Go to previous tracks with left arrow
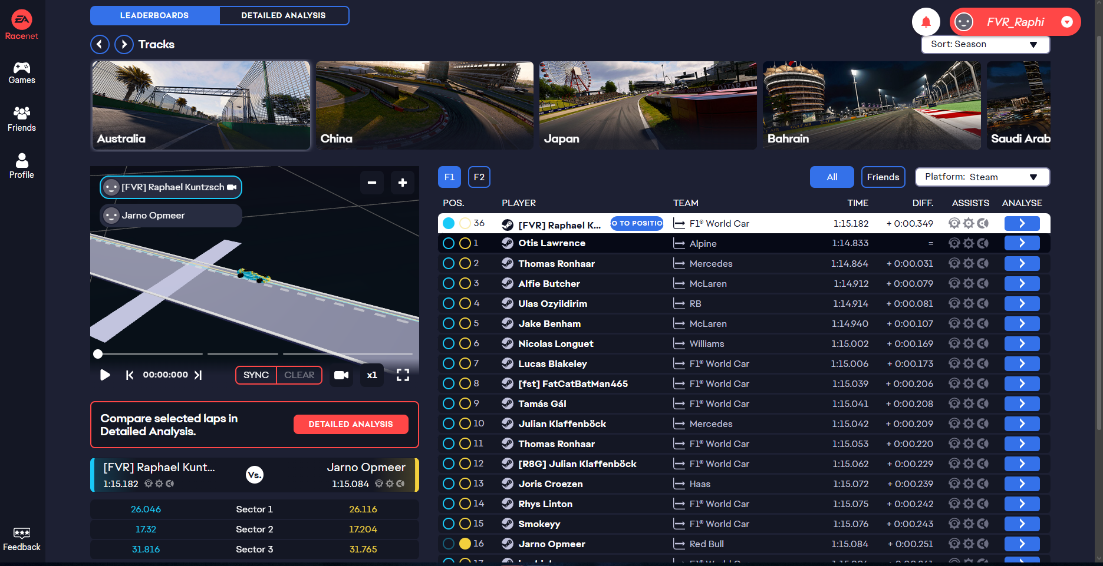 (x=100, y=44)
